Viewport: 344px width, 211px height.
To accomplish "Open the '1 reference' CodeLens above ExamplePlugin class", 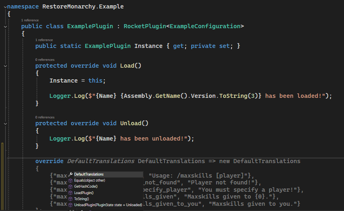I will click(30, 20).
